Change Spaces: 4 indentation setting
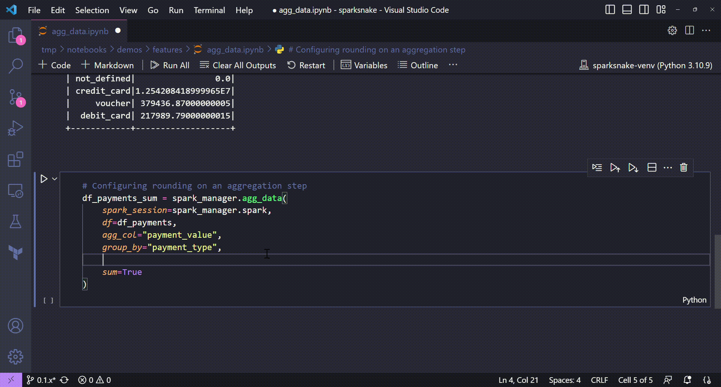Image resolution: width=721 pixels, height=387 pixels. 565,380
